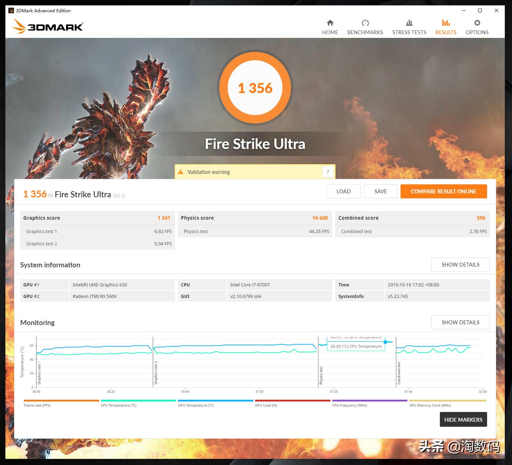Click the validation warning question mark

coord(328,172)
